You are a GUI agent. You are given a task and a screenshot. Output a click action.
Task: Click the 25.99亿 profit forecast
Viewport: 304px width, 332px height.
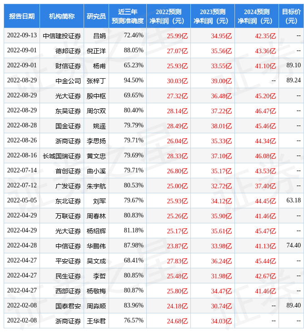click(177, 36)
